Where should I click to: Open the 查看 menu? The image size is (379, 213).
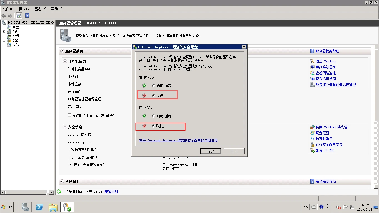click(40, 9)
